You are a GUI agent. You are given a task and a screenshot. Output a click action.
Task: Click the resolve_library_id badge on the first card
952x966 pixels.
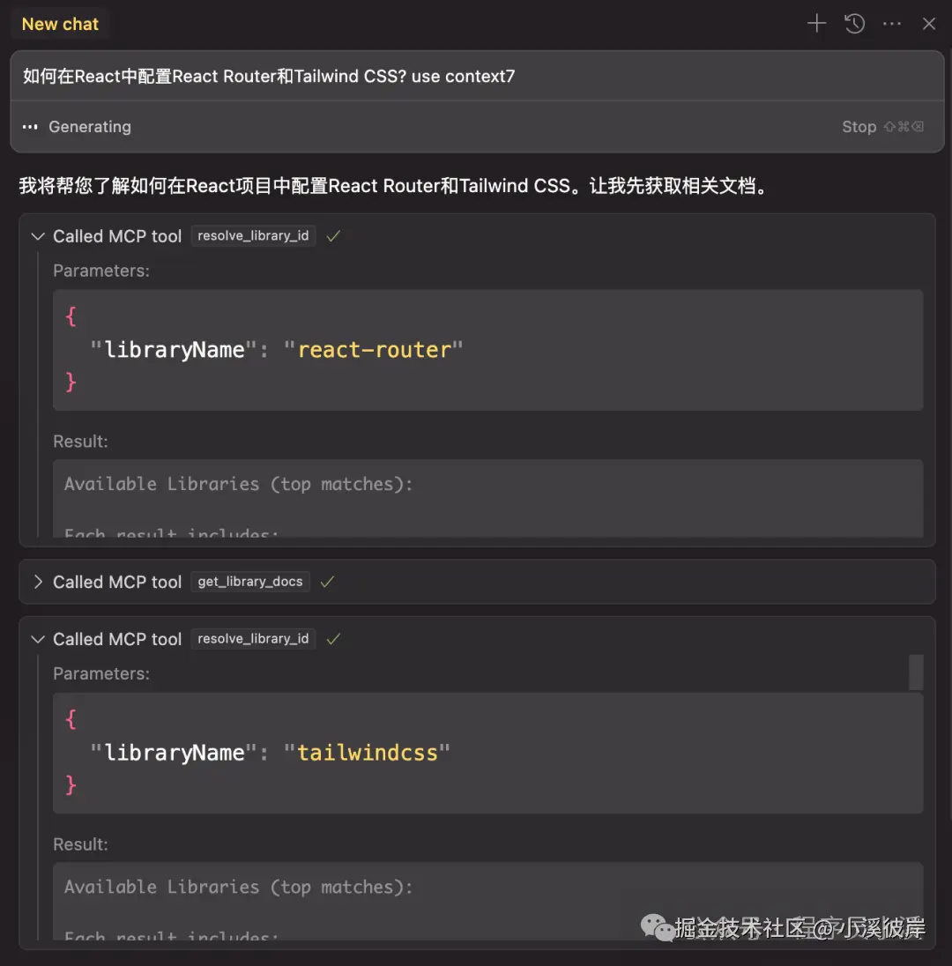(x=253, y=235)
